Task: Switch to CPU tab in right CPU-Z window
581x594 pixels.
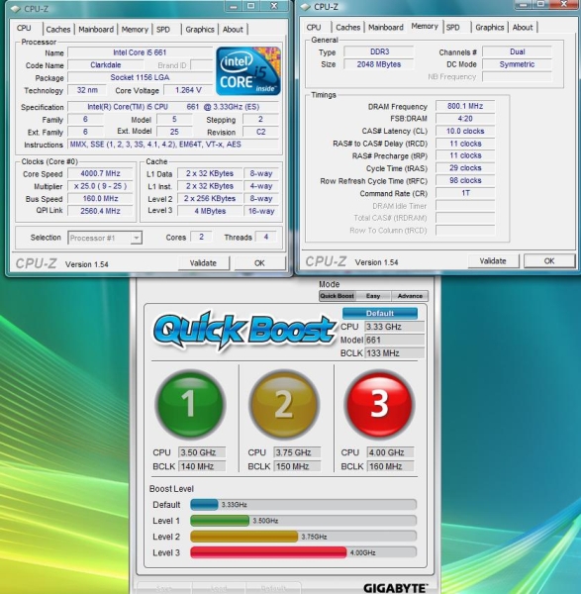Action: [x=314, y=28]
